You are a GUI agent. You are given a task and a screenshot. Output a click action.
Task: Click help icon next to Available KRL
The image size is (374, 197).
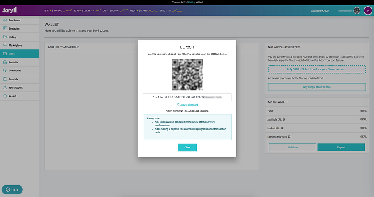click(x=283, y=119)
